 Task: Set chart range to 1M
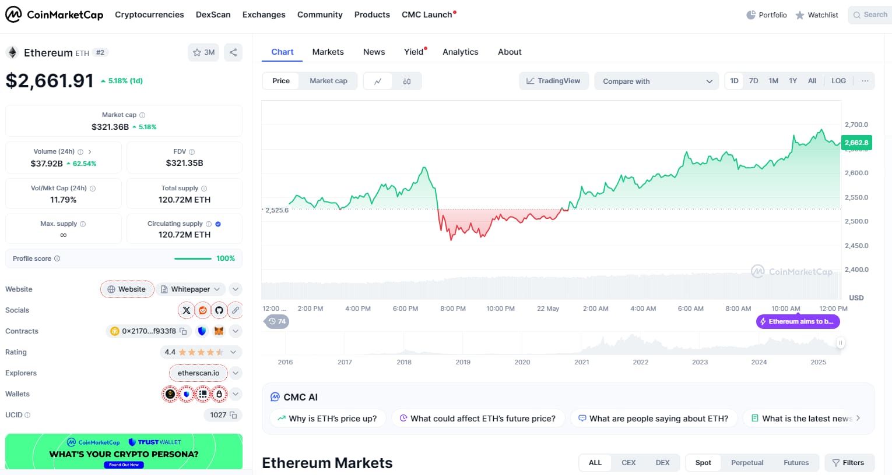tap(774, 81)
